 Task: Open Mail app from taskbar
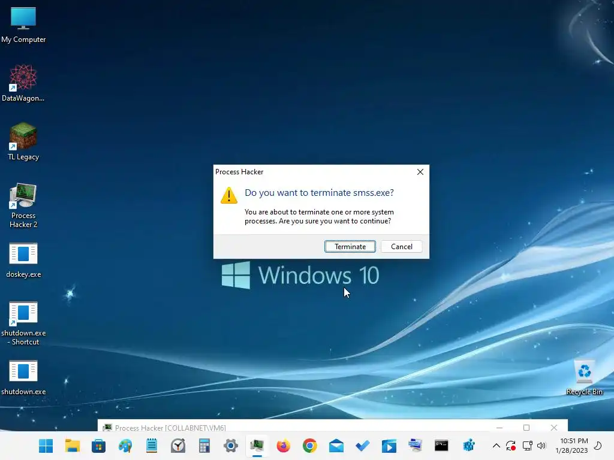336,446
